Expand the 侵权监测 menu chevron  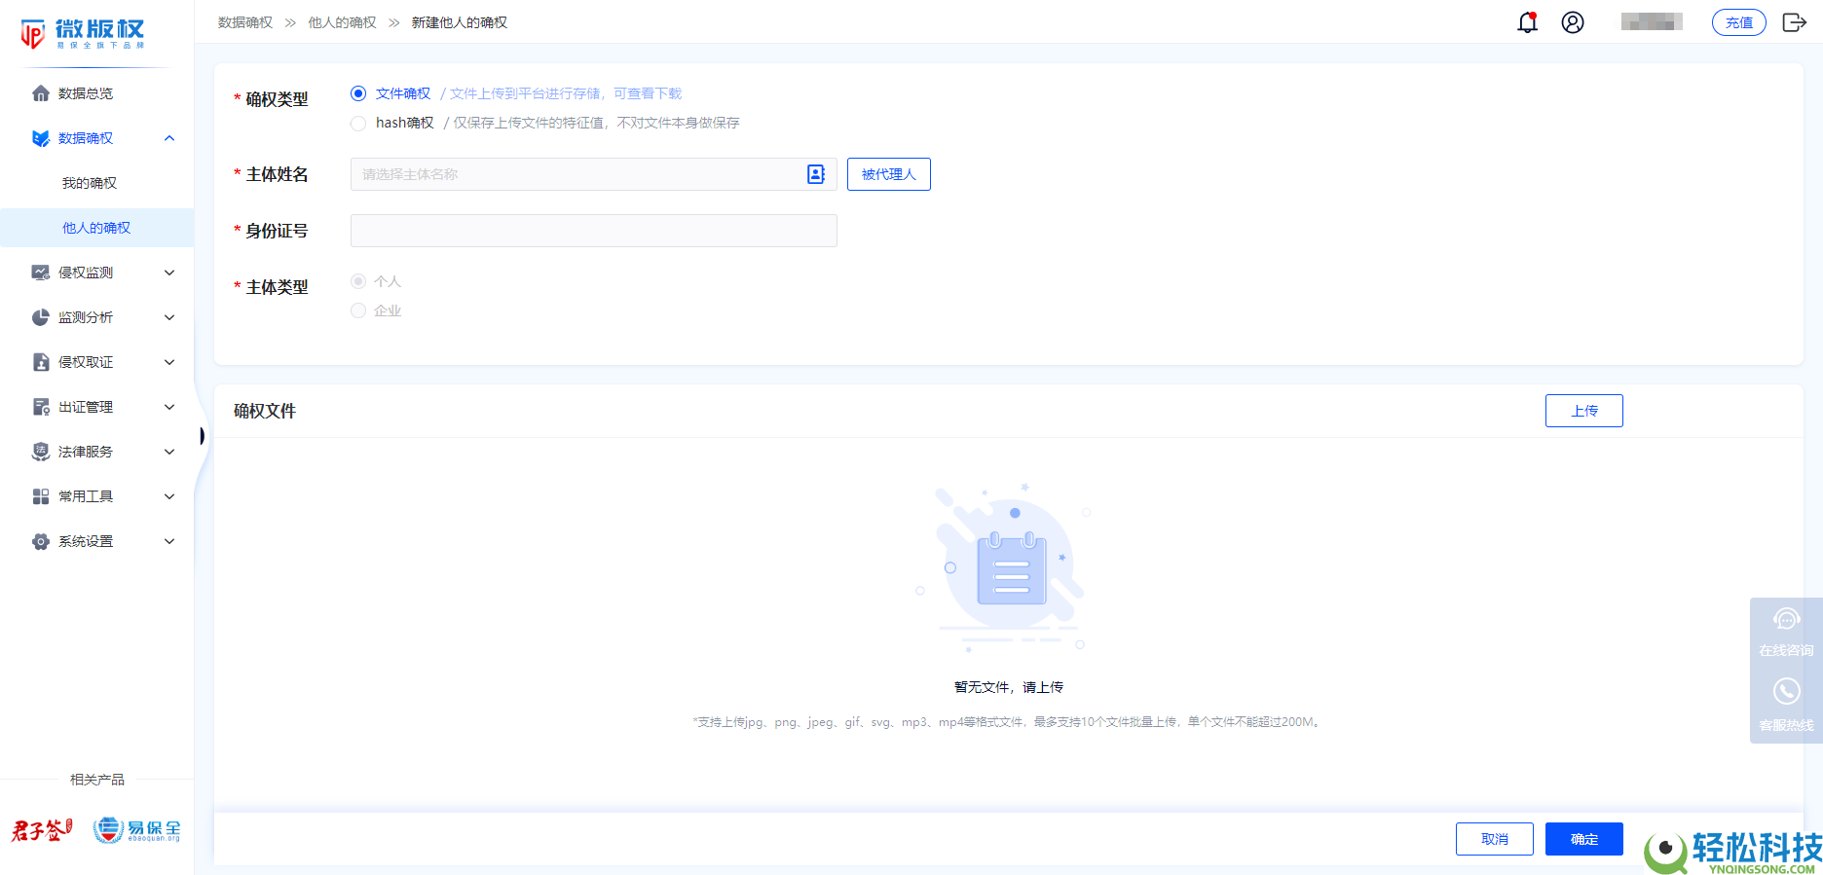tap(169, 273)
